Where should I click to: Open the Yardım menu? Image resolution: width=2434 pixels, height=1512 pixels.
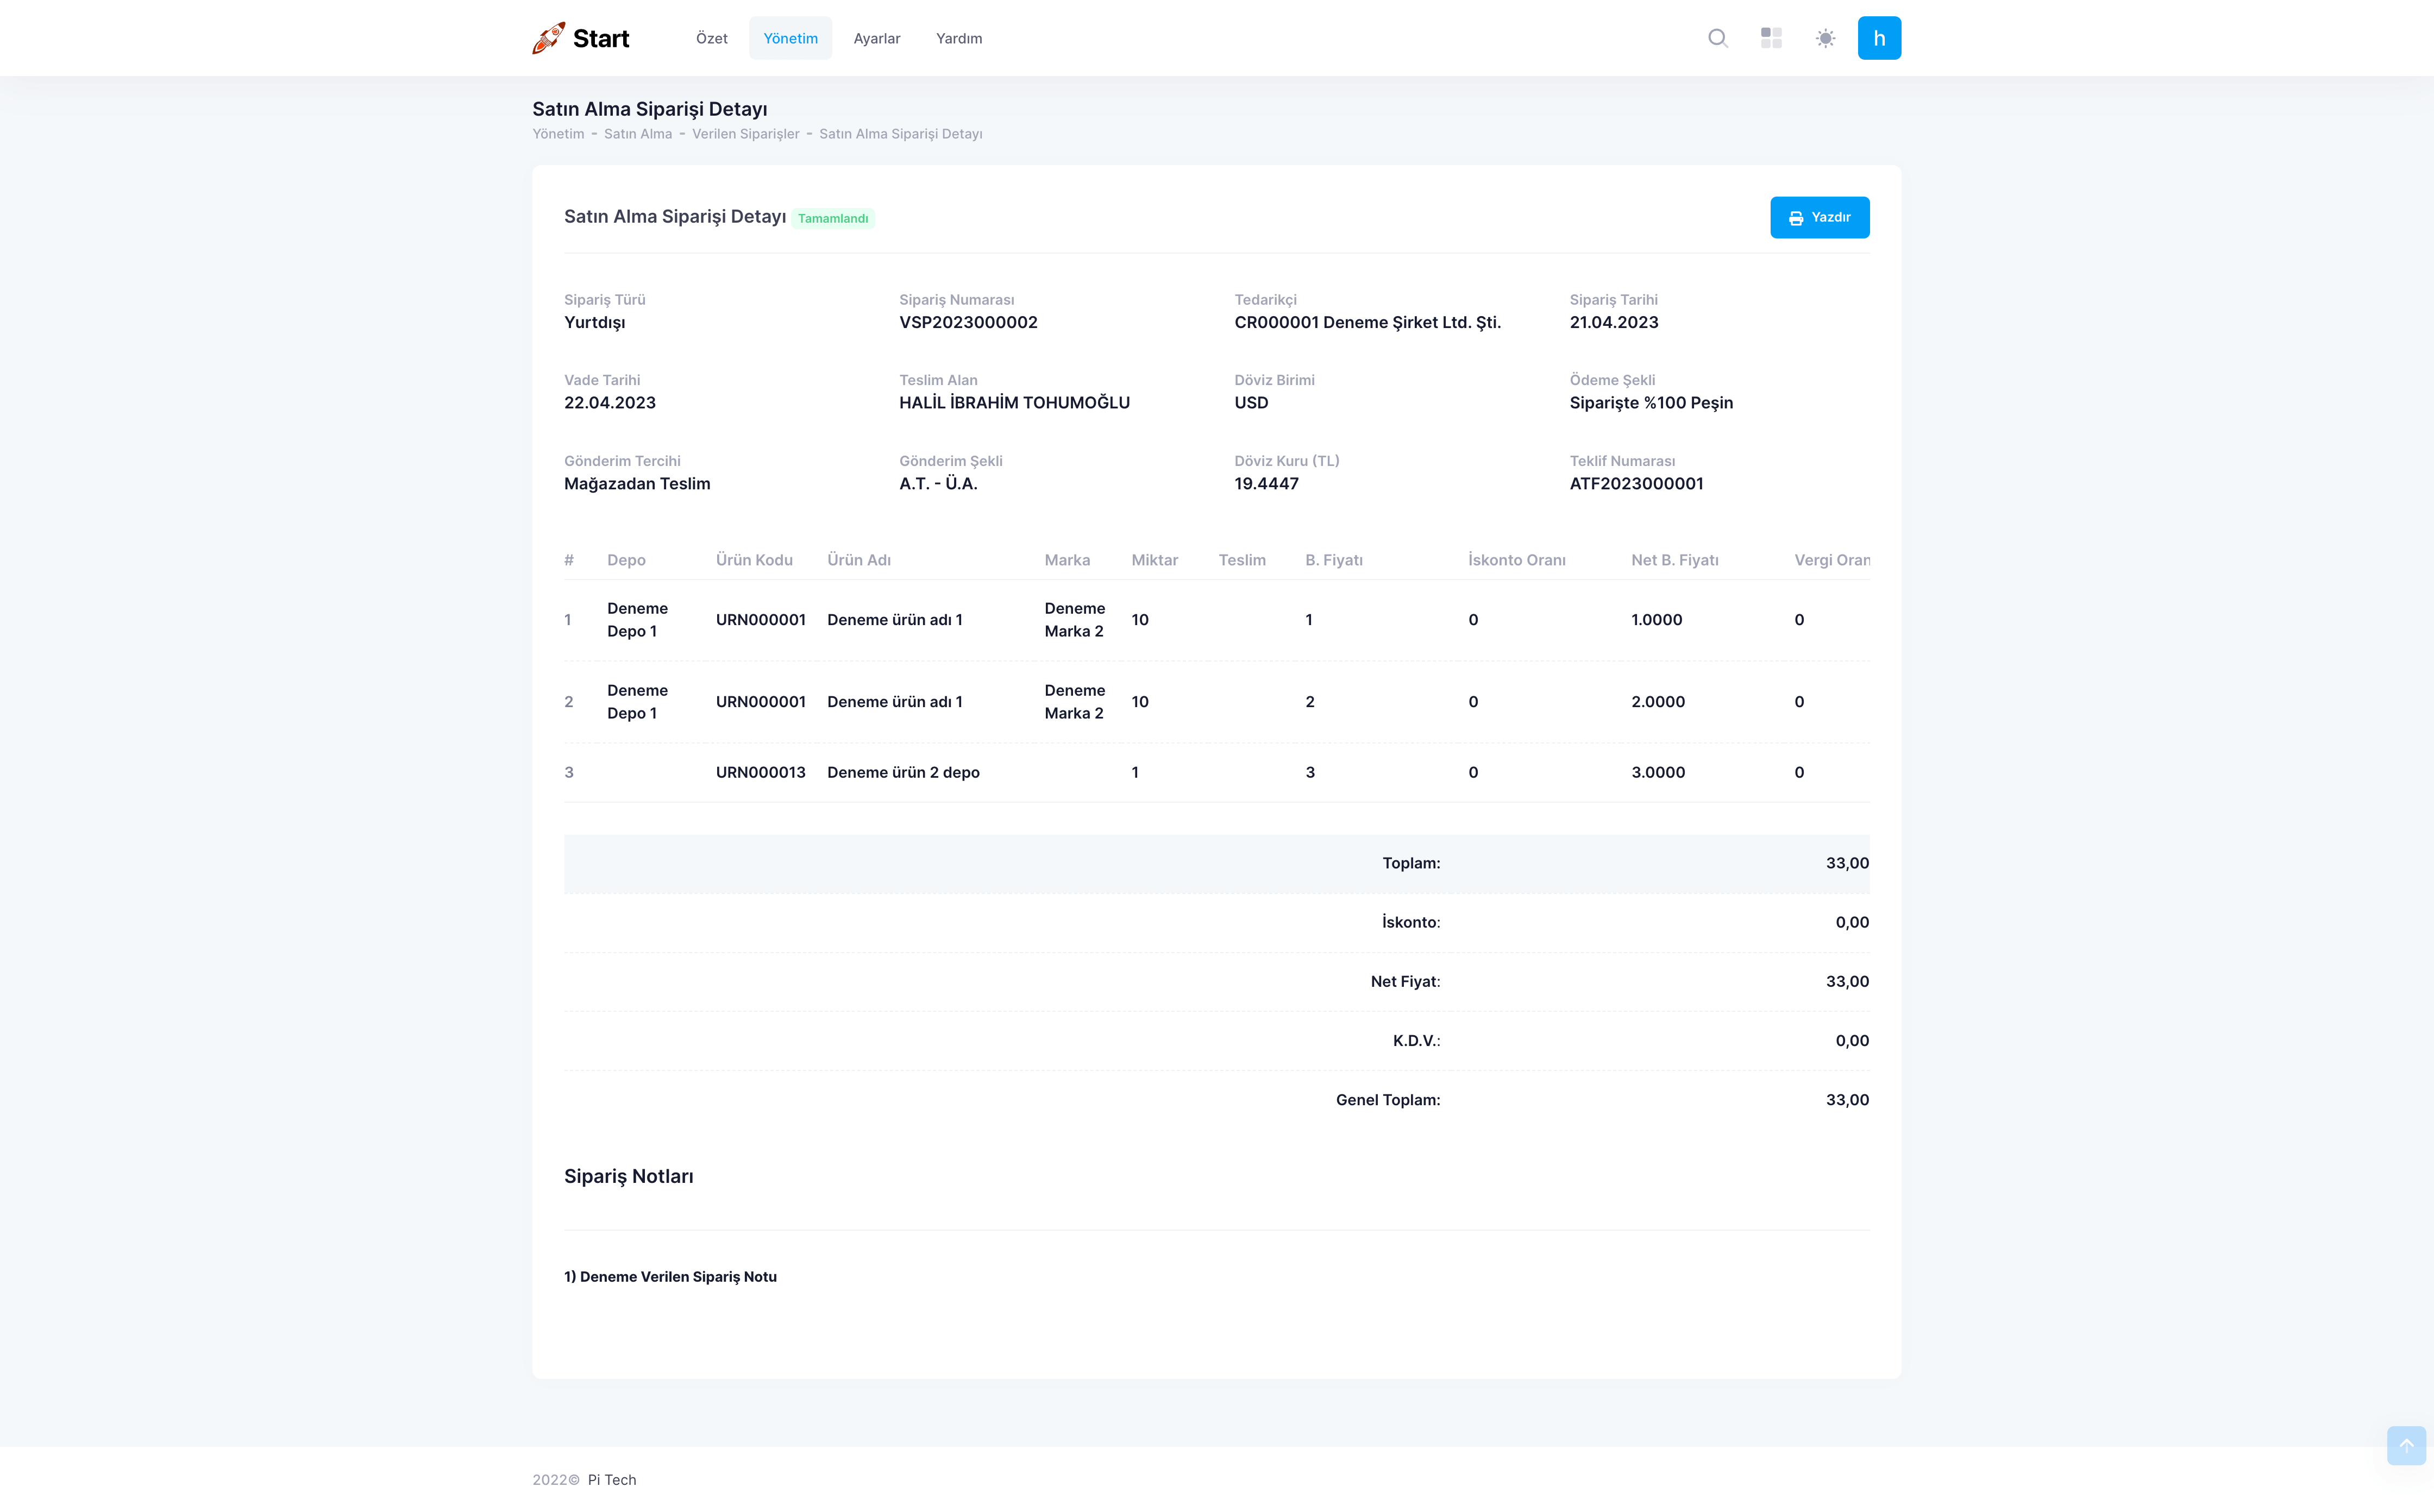pos(958,38)
